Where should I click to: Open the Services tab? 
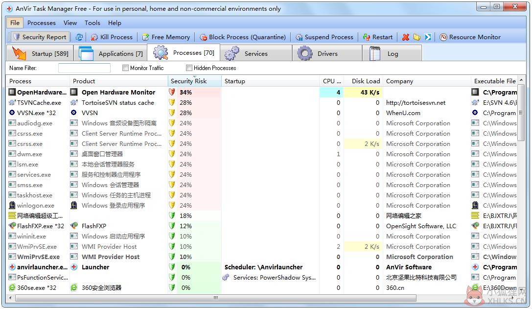256,53
